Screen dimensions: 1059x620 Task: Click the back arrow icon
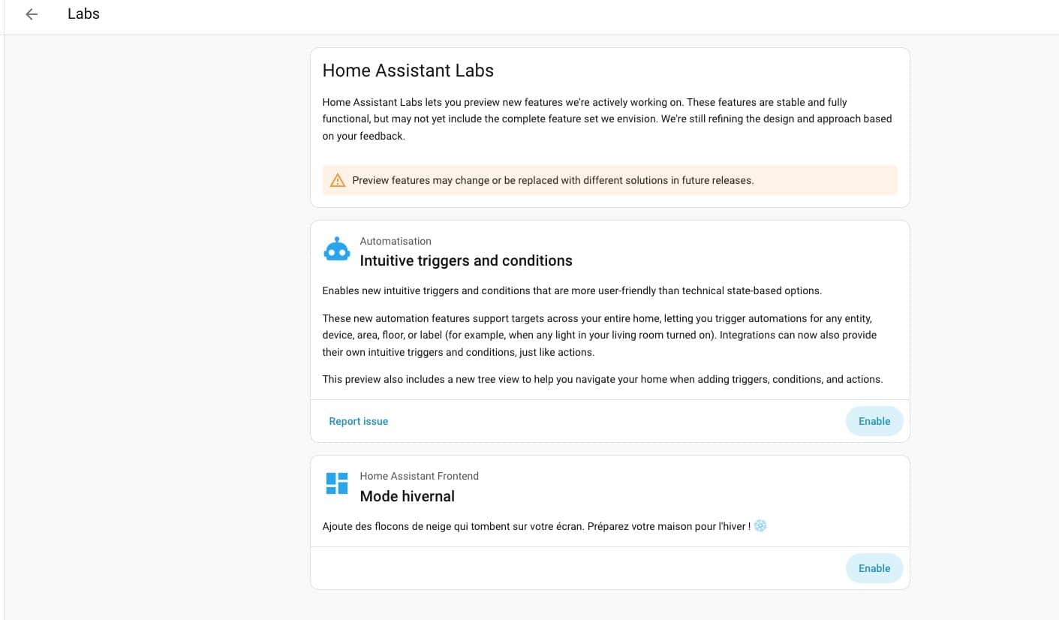[x=32, y=14]
